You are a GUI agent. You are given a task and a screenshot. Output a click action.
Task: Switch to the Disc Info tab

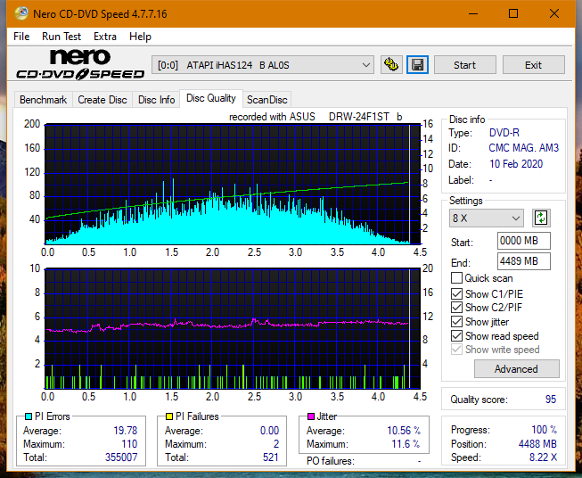click(156, 100)
